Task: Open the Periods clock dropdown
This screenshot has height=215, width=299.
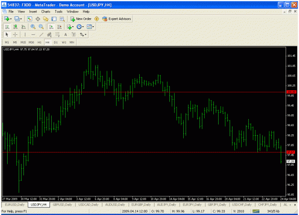Action: [x=80, y=27]
